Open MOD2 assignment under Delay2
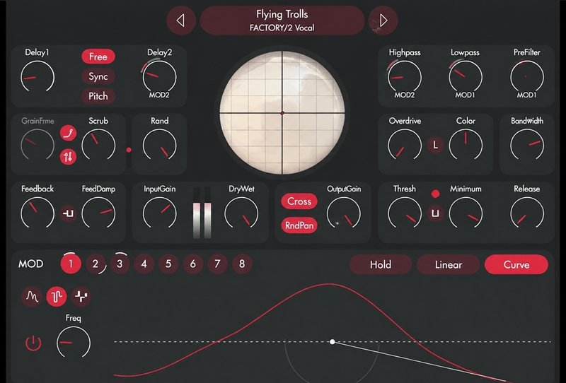 (x=159, y=95)
